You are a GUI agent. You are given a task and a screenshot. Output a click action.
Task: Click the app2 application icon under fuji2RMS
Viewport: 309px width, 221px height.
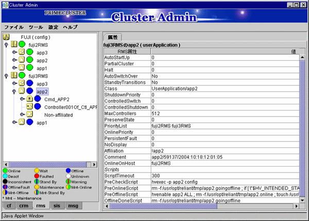22,60
